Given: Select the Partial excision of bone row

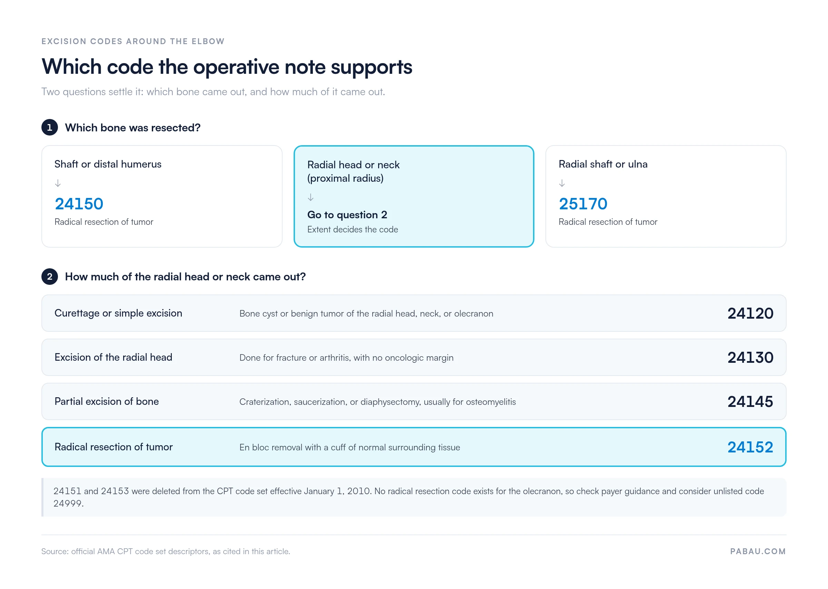Looking at the screenshot, I should (414, 401).
